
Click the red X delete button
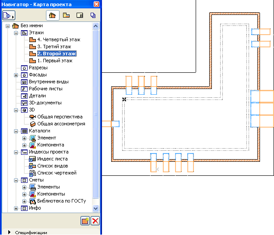click(95, 221)
